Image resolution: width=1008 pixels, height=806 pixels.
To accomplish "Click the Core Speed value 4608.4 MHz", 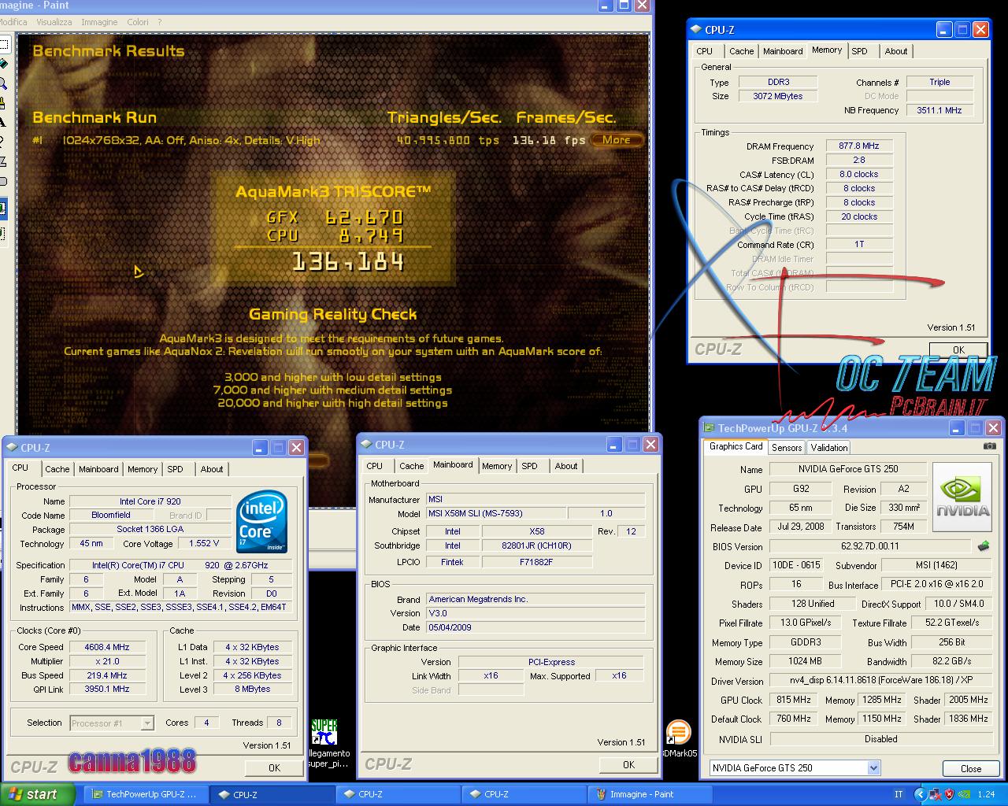I will tap(108, 647).
